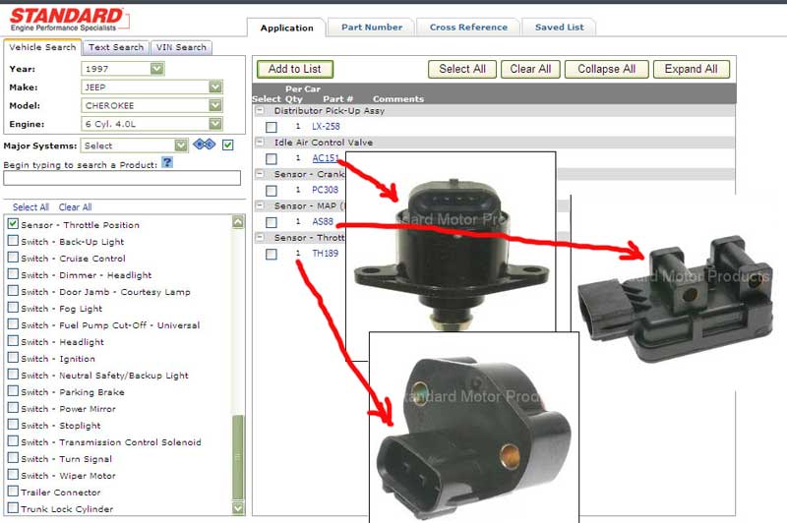This screenshot has width=787, height=523.
Task: Check the Switch - Cruise Control checkbox
Action: (x=13, y=259)
